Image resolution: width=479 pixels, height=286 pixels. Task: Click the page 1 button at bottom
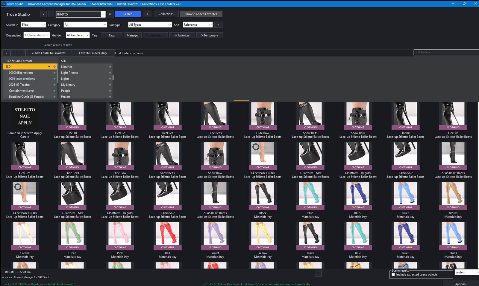pyautogui.click(x=318, y=273)
